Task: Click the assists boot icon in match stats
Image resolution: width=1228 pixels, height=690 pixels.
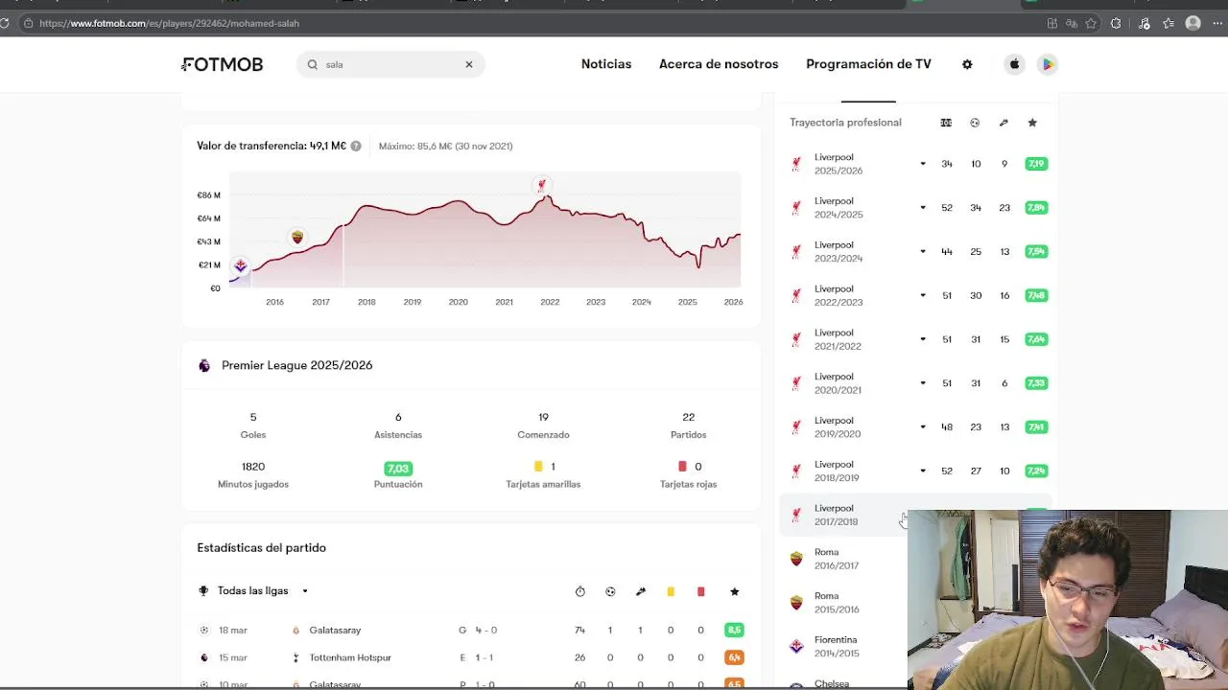Action: point(641,591)
